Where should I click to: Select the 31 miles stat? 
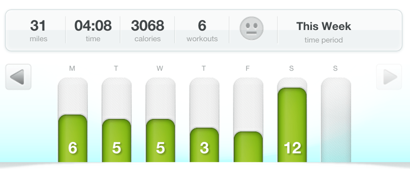tap(38, 30)
